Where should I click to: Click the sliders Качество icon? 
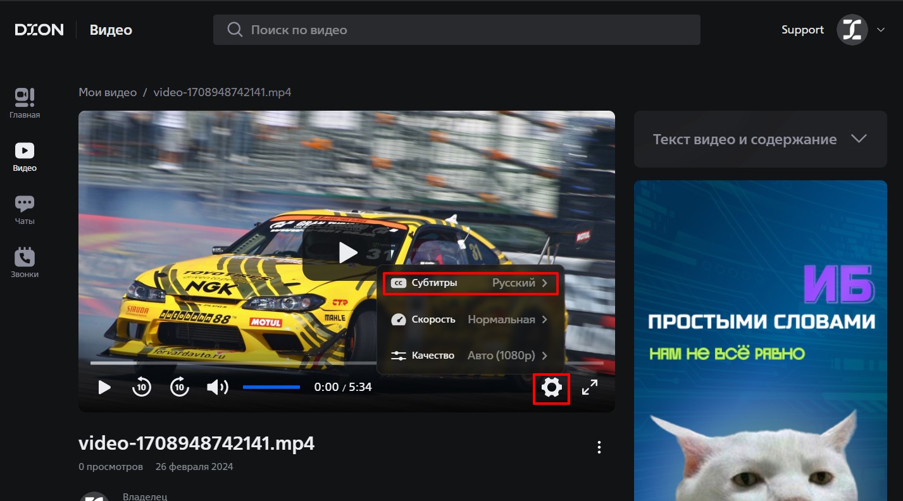tap(398, 356)
